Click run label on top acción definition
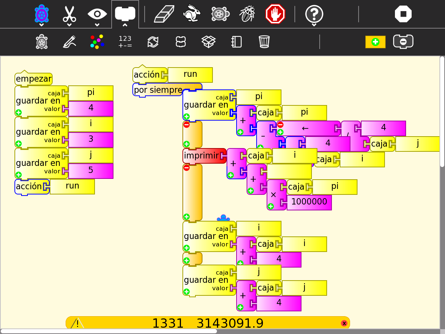Image resolution: width=445 pixels, height=334 pixels. pyautogui.click(x=190, y=75)
